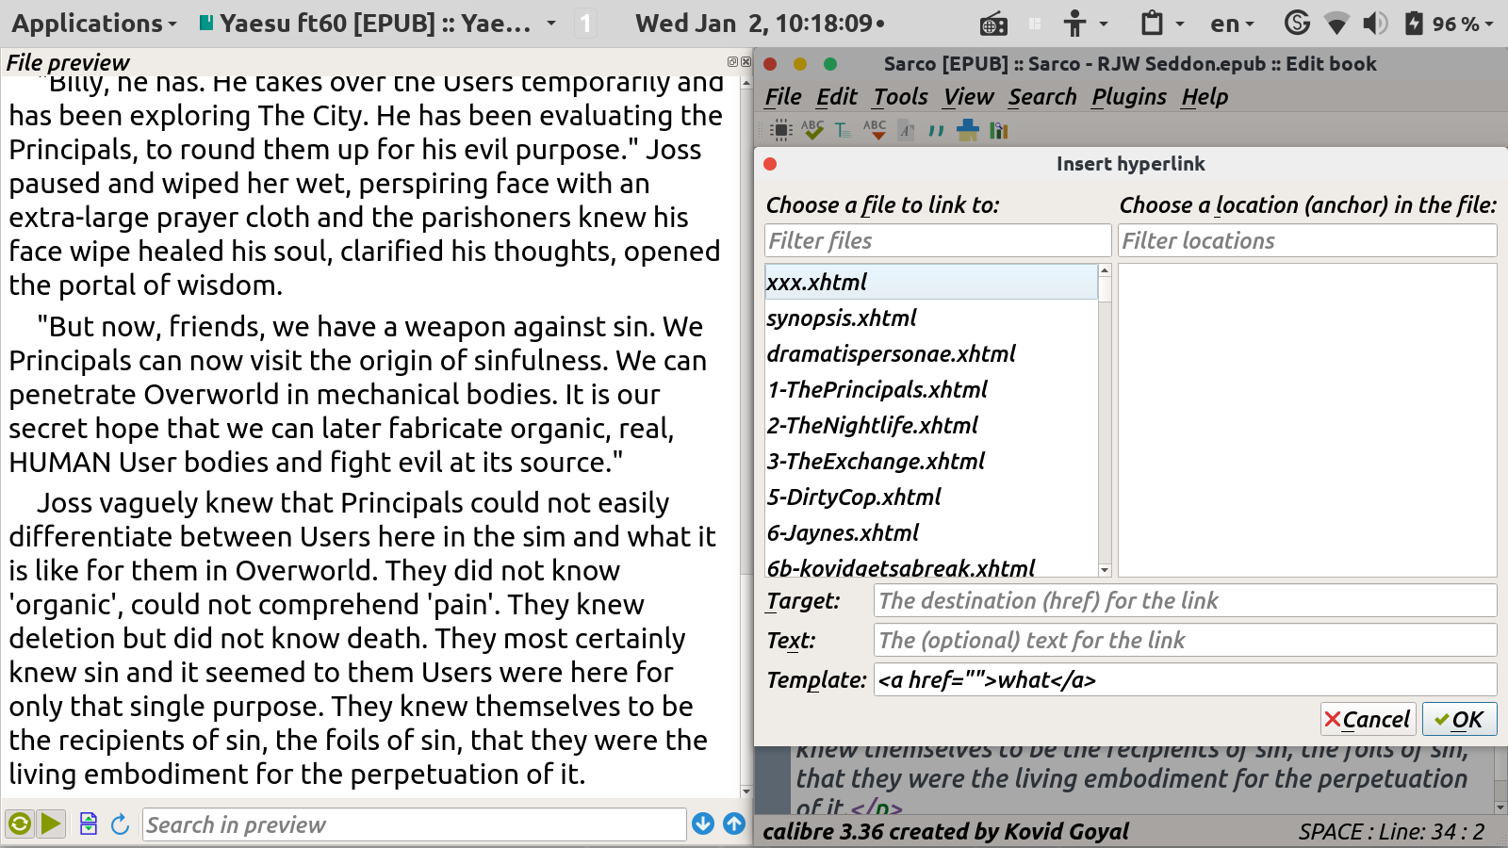The width and height of the screenshot is (1508, 848).
Task: Select 3-TheExchange.xhtml file
Action: tap(931, 461)
